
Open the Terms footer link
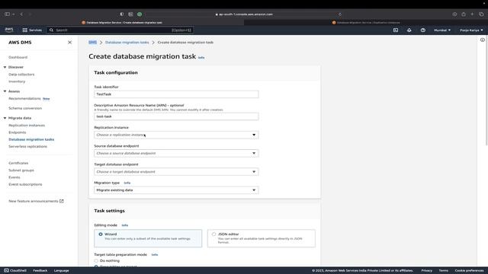click(444, 271)
